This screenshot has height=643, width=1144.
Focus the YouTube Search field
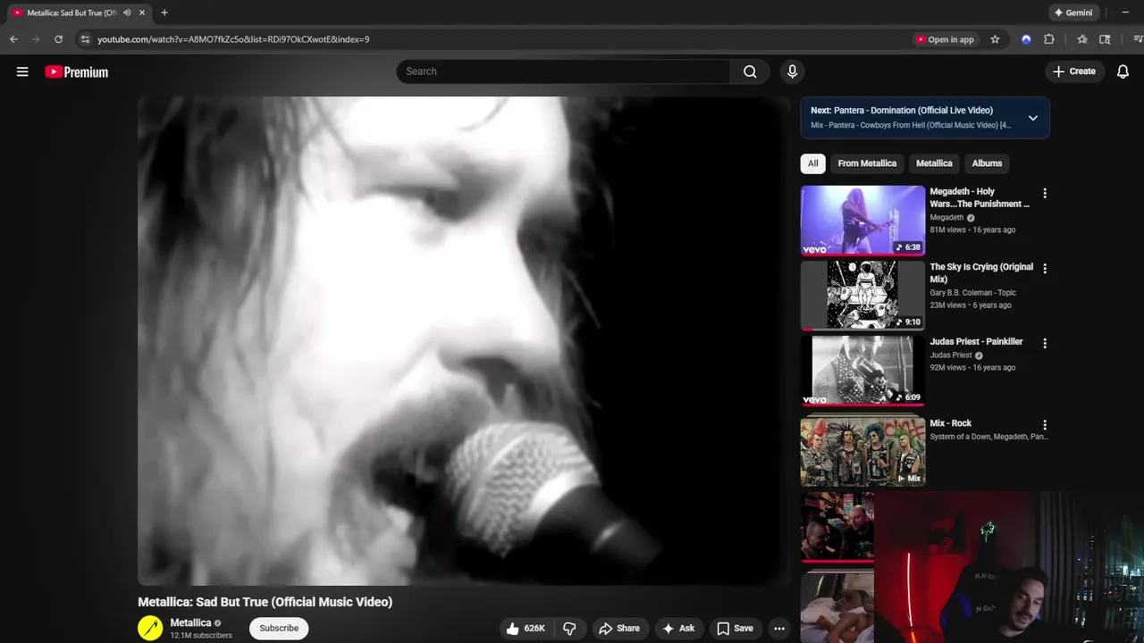564,71
